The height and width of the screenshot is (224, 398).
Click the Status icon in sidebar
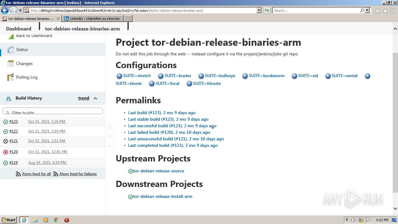(x=11, y=50)
